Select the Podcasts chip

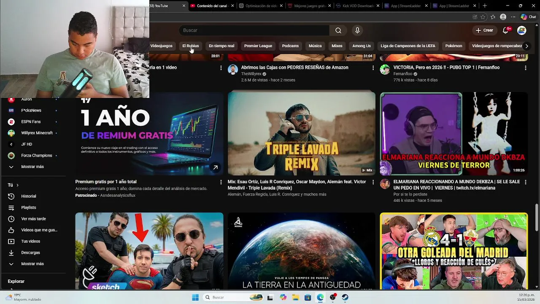tap(290, 46)
